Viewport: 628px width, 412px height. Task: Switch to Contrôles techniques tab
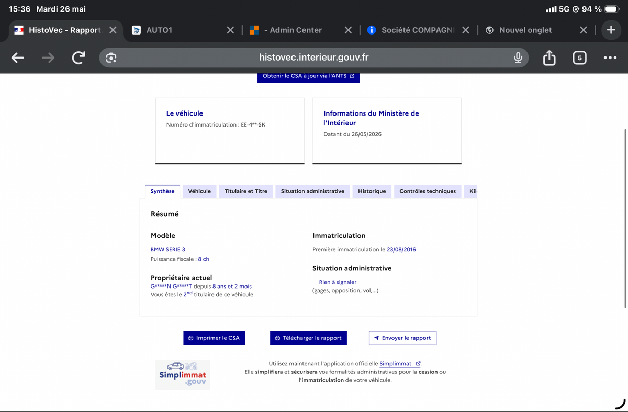(x=428, y=191)
